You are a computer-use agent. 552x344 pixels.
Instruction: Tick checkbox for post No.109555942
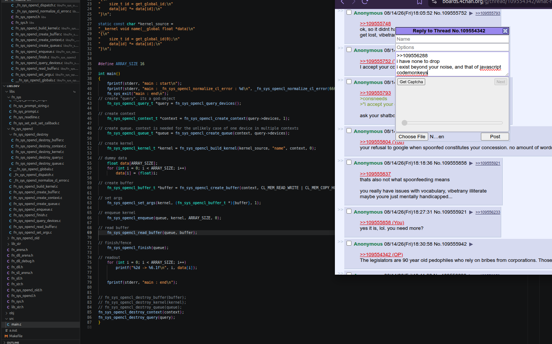[x=349, y=243]
